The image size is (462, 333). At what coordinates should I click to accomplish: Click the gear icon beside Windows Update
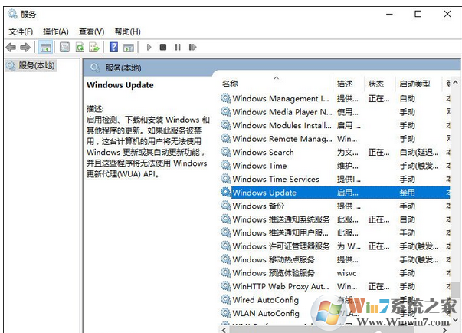(226, 193)
